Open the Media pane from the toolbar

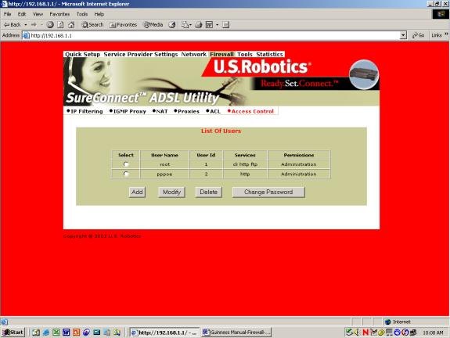pos(153,25)
